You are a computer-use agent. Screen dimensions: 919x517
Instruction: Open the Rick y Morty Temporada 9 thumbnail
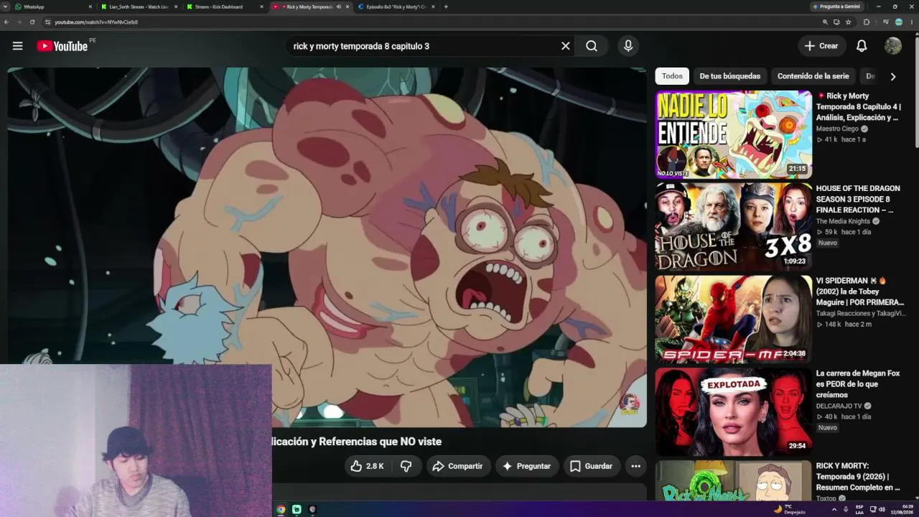click(x=733, y=481)
